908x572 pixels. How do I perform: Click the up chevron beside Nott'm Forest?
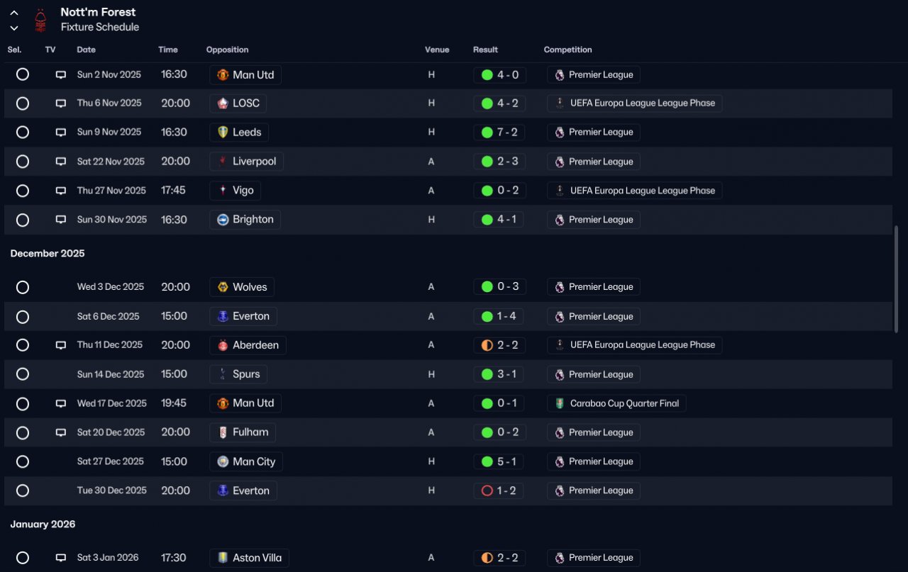(14, 13)
